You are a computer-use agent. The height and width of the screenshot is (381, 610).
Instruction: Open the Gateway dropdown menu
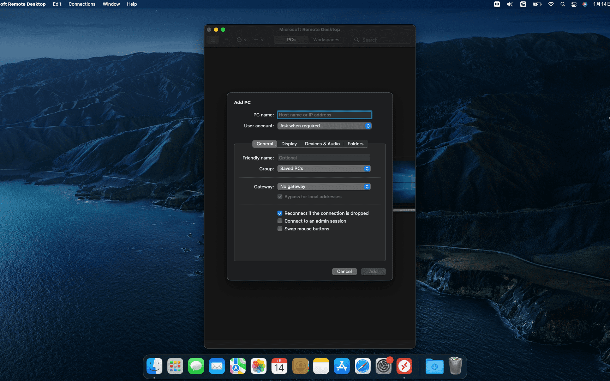click(x=324, y=187)
